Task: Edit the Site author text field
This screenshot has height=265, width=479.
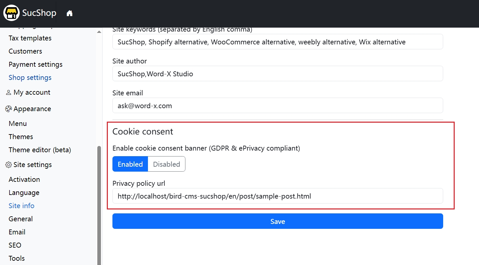Action: coord(277,74)
